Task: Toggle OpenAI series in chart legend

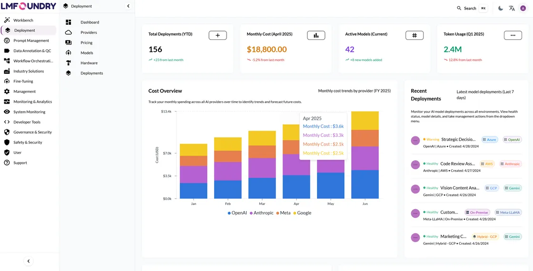Action: tap(238, 213)
